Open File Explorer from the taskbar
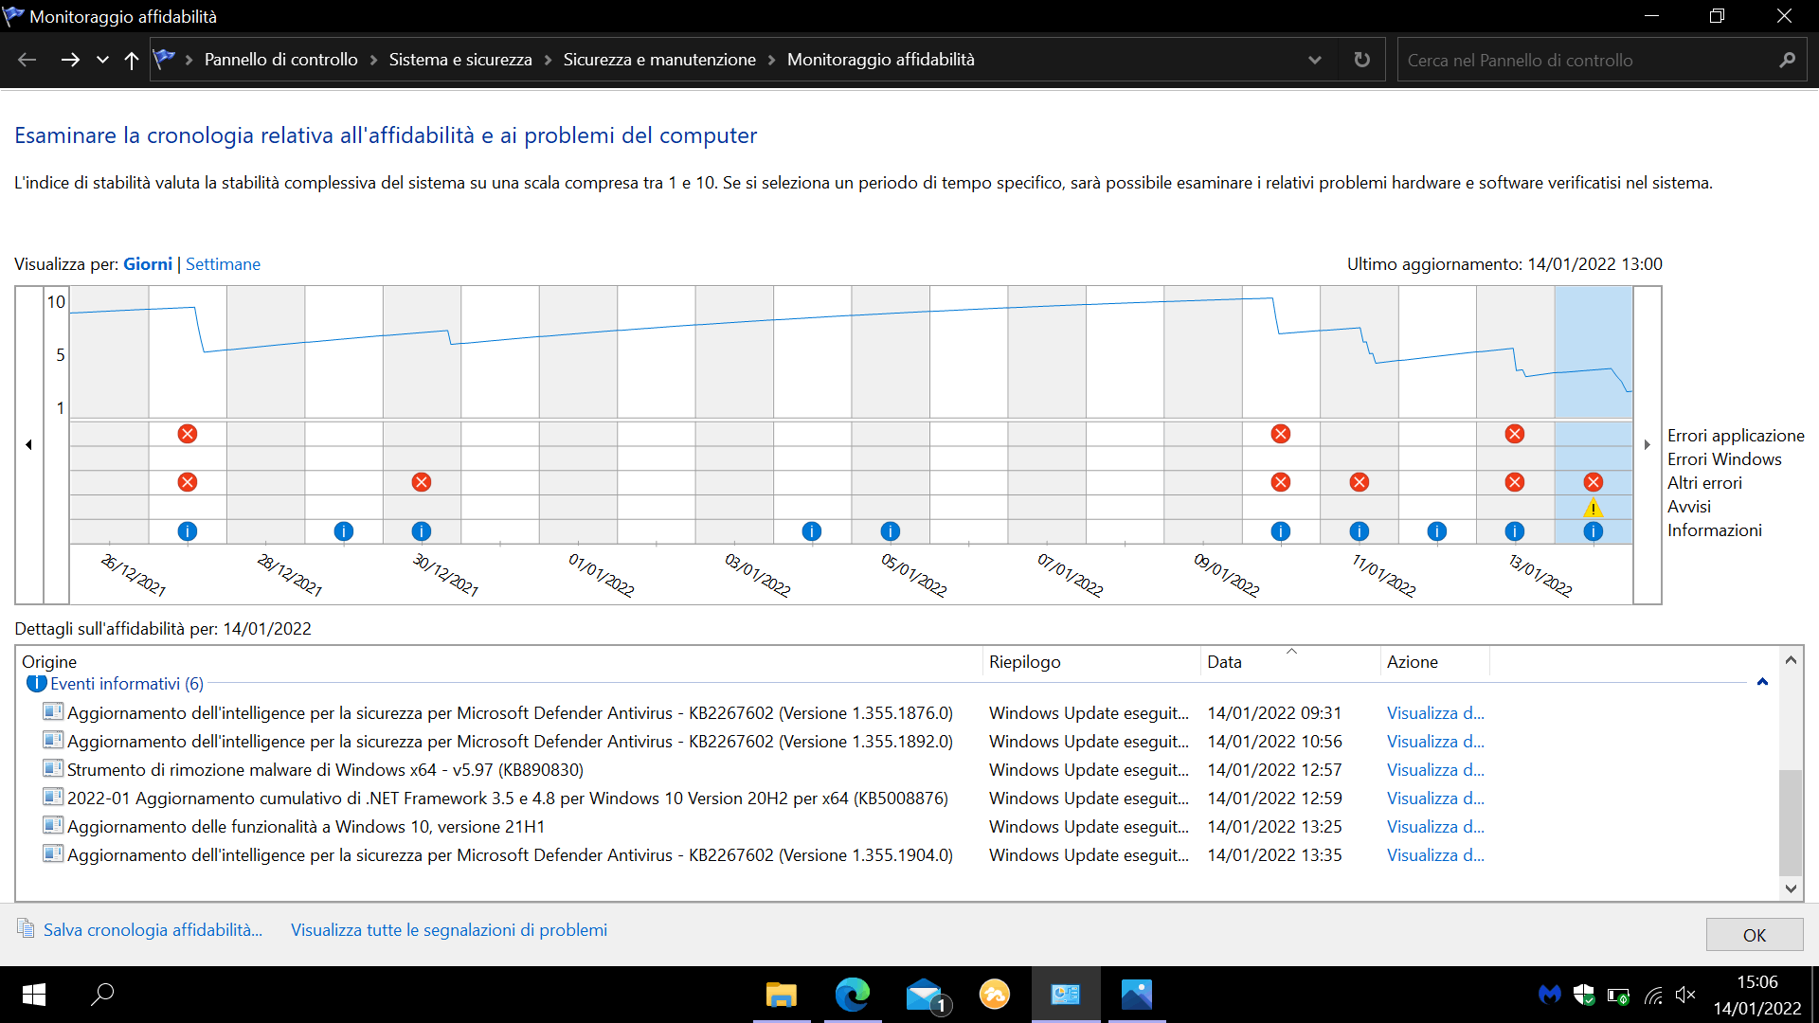The height and width of the screenshot is (1023, 1819). 782,995
